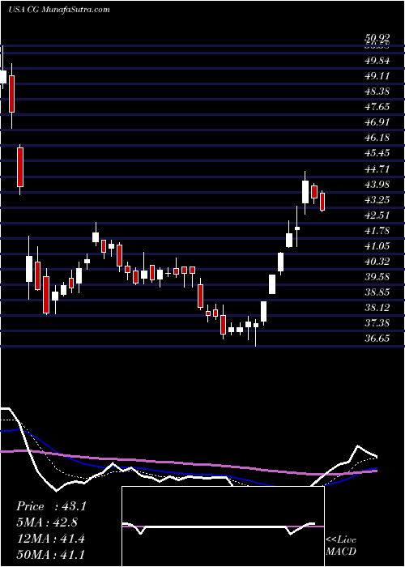Click the 50.92 price axis label
Viewport: 405px width, 567px height.
(377, 38)
